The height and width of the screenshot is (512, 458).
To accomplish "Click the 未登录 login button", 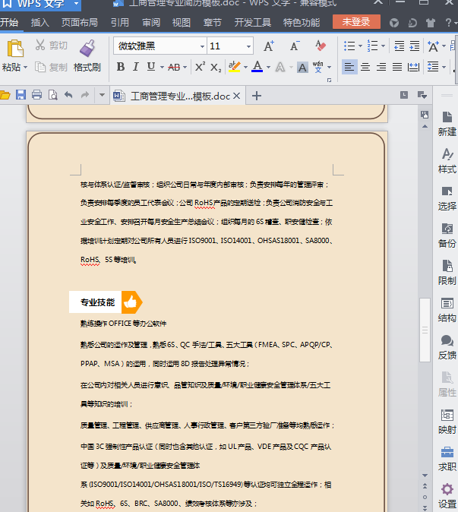I will (356, 22).
